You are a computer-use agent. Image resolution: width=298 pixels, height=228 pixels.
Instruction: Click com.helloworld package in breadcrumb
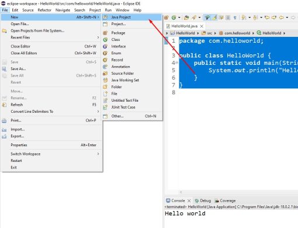pyautogui.click(x=235, y=33)
